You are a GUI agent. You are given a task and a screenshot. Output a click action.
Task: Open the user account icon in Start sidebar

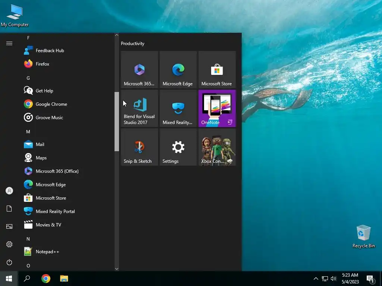(x=9, y=191)
